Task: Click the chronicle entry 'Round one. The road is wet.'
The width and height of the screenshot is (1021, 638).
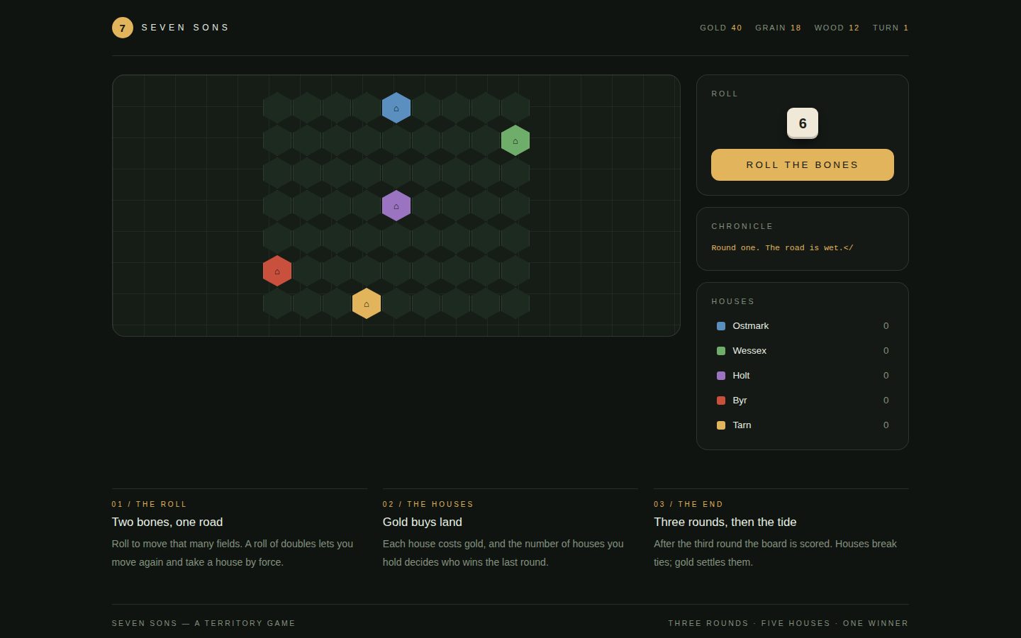Action: click(782, 248)
